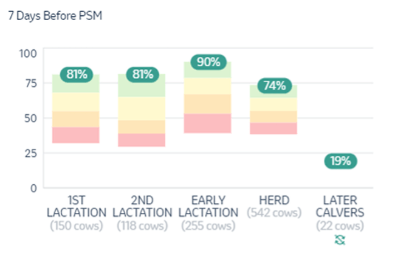Click the 90% badge above Early Lactation
Image resolution: width=406 pixels, height=256 pixels.
pyautogui.click(x=208, y=62)
